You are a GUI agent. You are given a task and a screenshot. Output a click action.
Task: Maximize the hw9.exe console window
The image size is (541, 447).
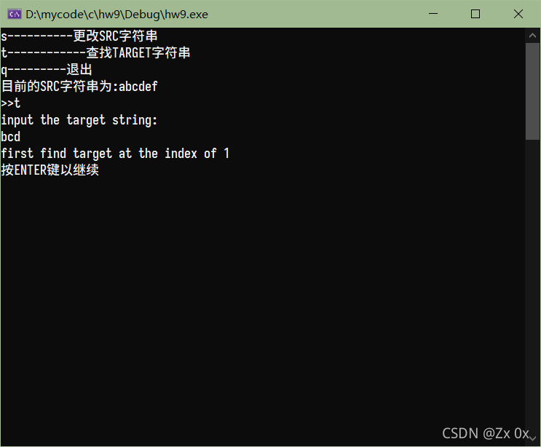click(x=475, y=14)
